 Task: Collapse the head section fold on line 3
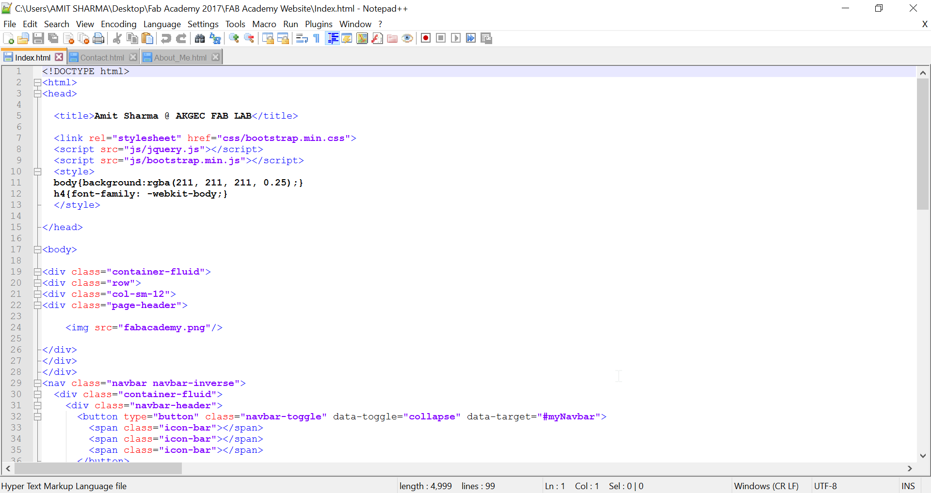pyautogui.click(x=37, y=94)
